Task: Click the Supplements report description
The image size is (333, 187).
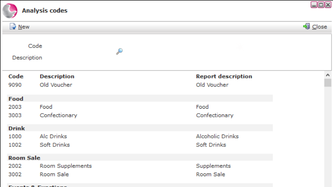Action: pos(213,166)
